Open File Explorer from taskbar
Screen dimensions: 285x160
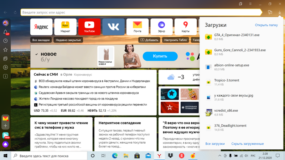(x=126, y=156)
